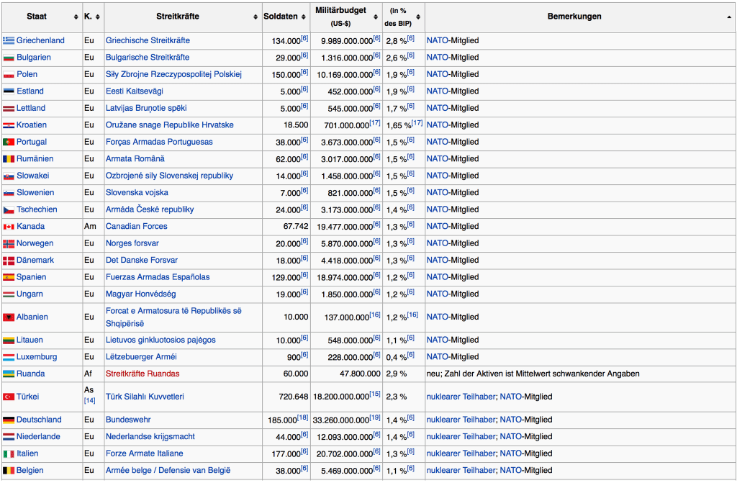Sort table by Soldaten column
Viewport: 737px width, 483px height.
pos(306,17)
